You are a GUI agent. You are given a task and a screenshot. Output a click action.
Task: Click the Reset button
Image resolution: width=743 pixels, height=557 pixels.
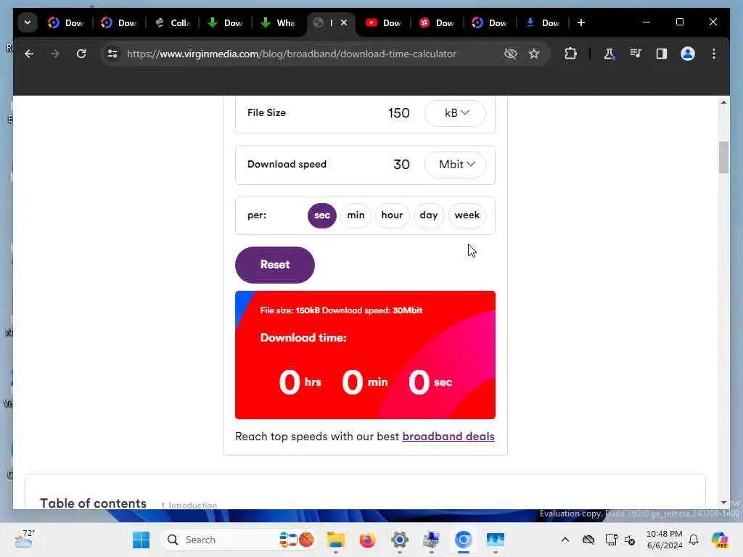click(275, 265)
